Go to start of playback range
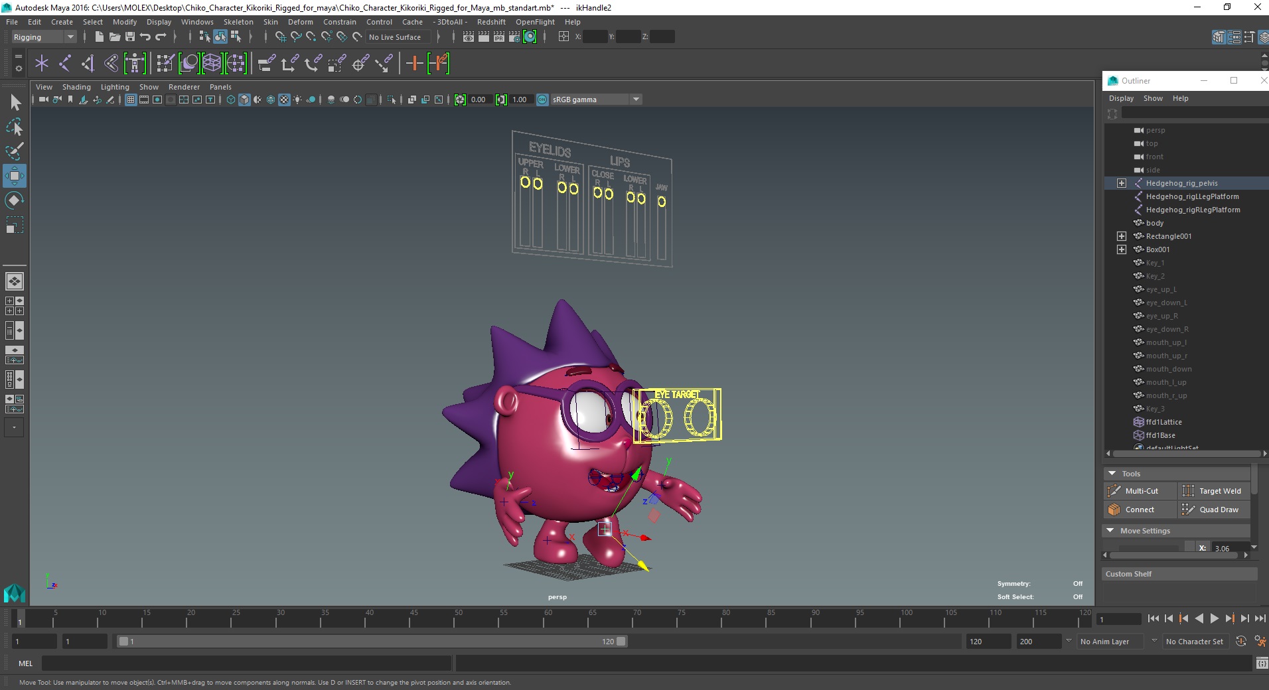This screenshot has width=1269, height=690. point(1154,618)
